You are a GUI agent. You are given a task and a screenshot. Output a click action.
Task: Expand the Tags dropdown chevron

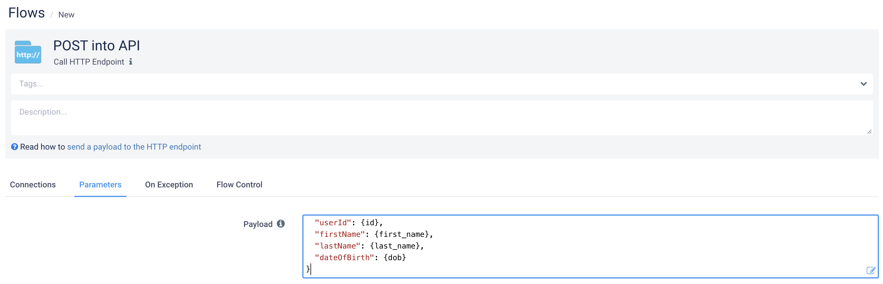(863, 84)
